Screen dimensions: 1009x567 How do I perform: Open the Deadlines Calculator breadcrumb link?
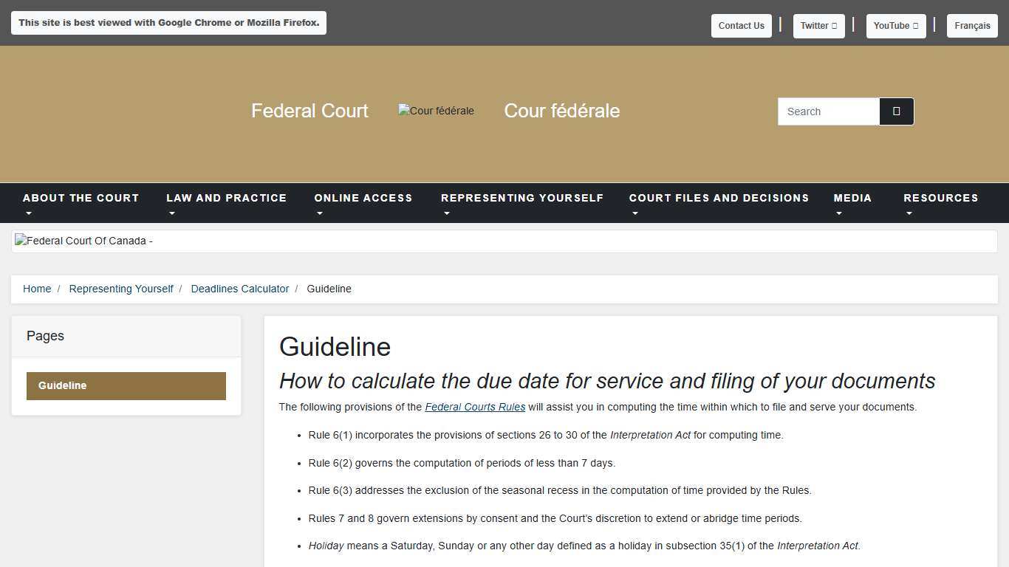pos(239,289)
